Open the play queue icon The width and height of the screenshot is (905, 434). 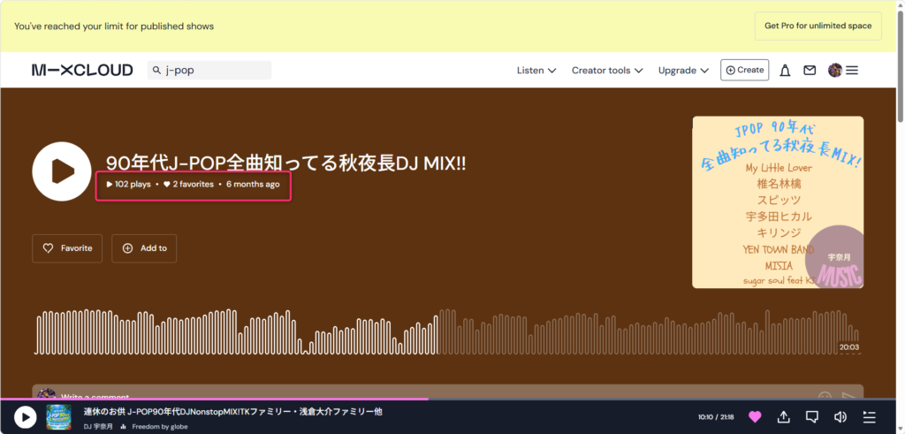[870, 416]
